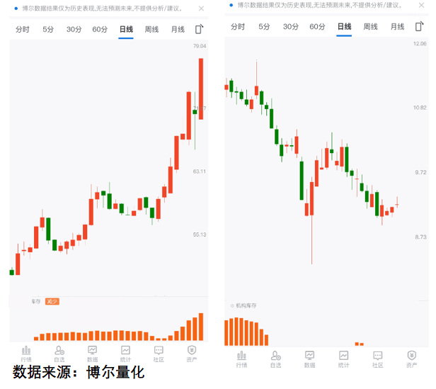
Task: Switch left chart to 分时 tab
Action: pos(23,30)
